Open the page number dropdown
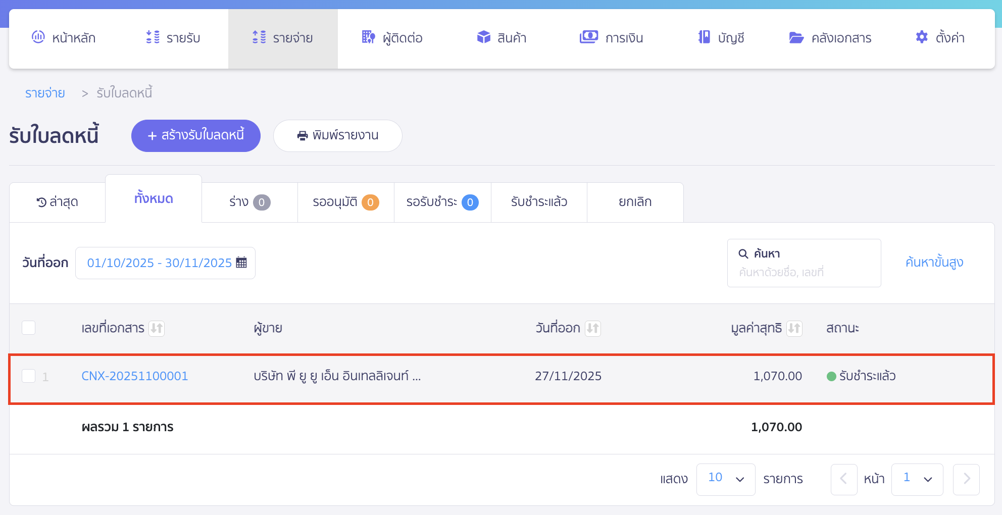1002x515 pixels. pyautogui.click(x=917, y=479)
